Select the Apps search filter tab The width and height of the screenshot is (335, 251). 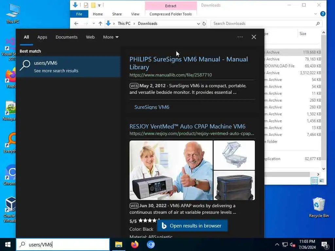coord(42,37)
